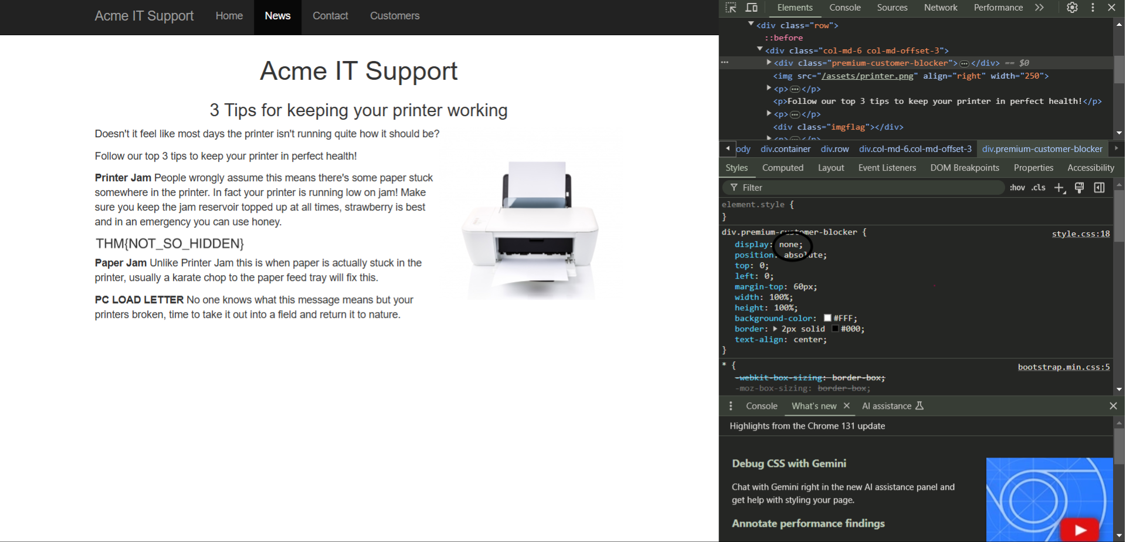Toggle the :hov element state panel
This screenshot has height=542, width=1126.
tap(1017, 188)
